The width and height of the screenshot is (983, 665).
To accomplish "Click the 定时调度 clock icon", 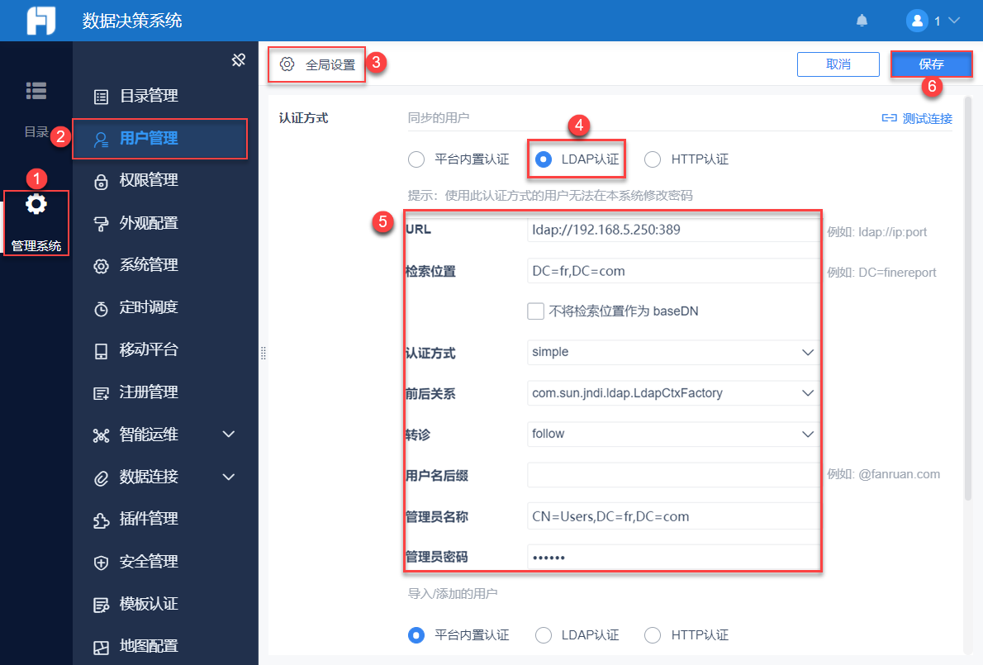I will [101, 308].
